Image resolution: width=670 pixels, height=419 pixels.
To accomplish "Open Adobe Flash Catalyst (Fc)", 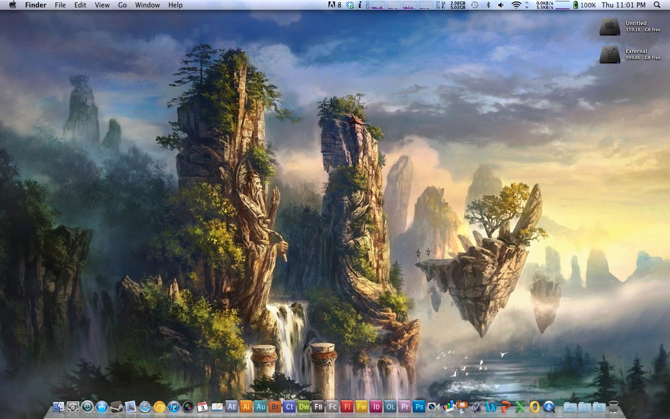I will [x=333, y=407].
